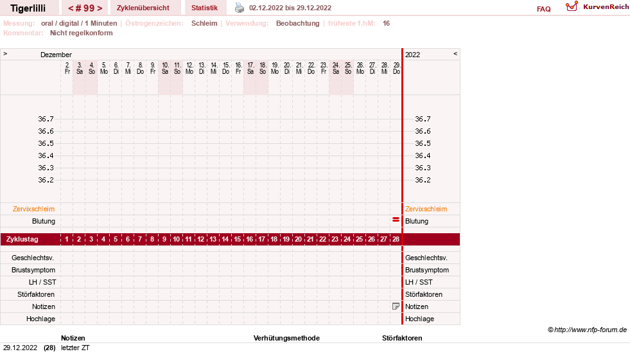Screen dimensions: 630x363
Task: Collapse chart using right corner arrow
Action: point(455,53)
